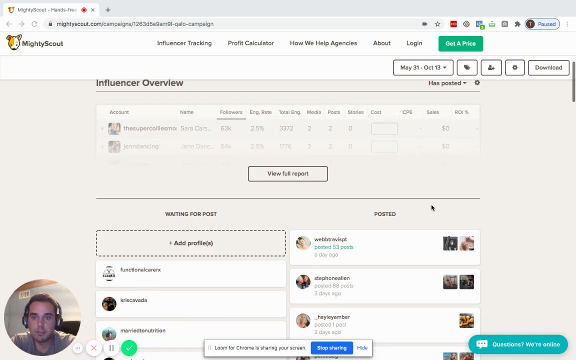Viewport: 576px width, 360px height.
Task: Bookmark page with star icon
Action: pos(437,24)
